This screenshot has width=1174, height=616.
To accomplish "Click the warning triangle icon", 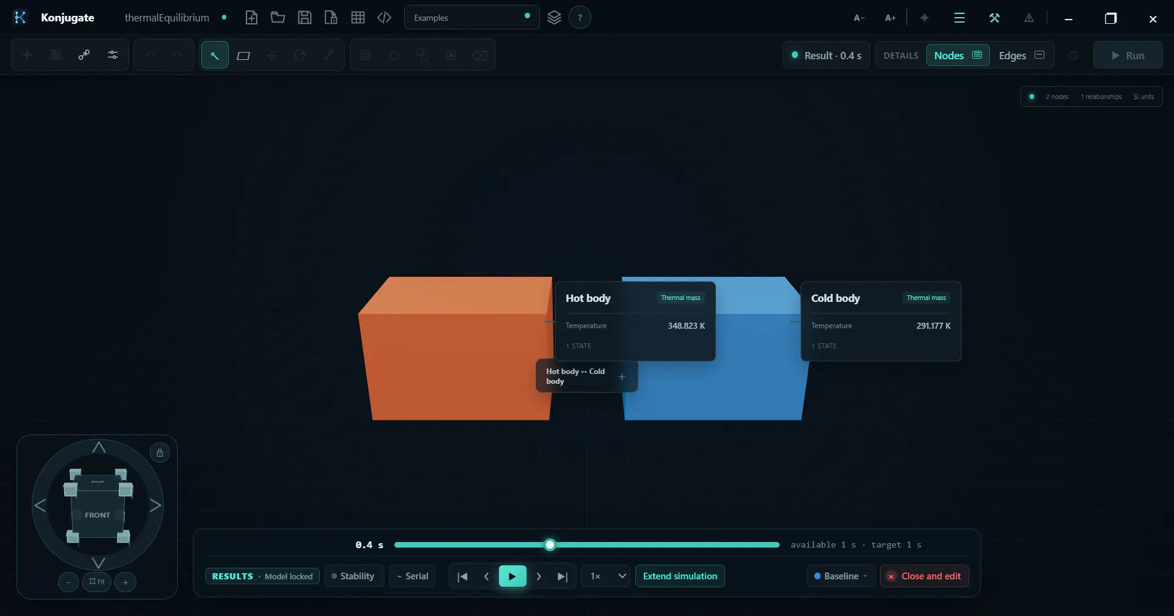I will click(1029, 18).
